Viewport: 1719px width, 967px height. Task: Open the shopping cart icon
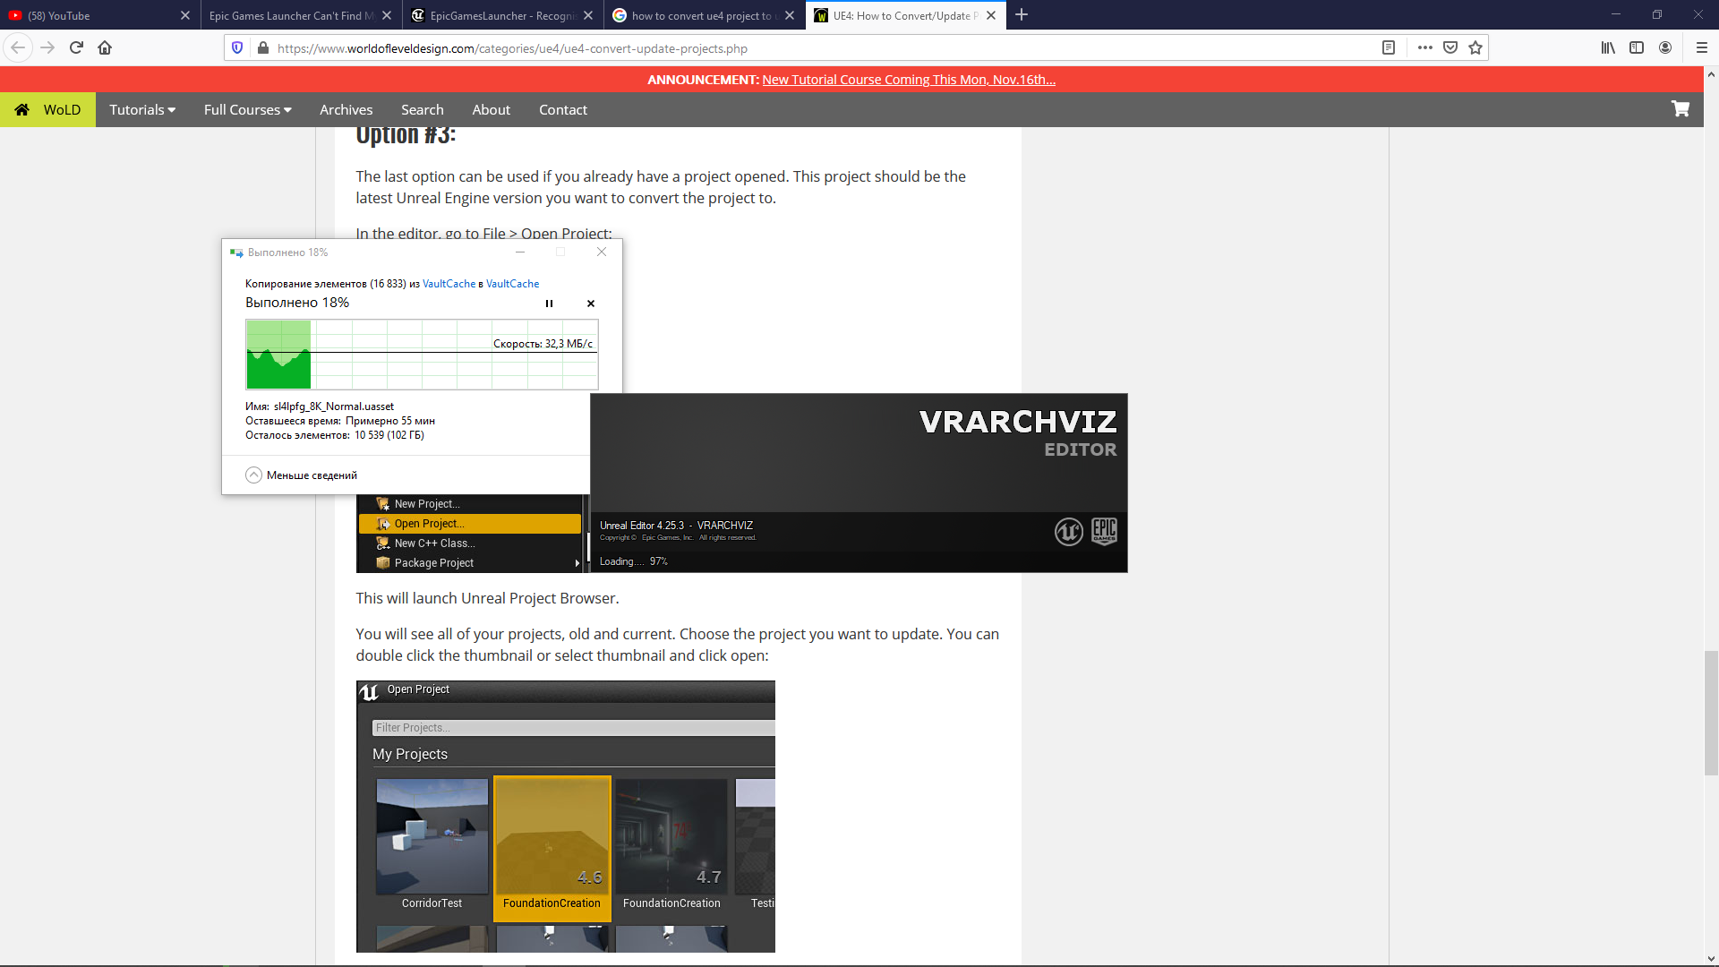coord(1681,109)
